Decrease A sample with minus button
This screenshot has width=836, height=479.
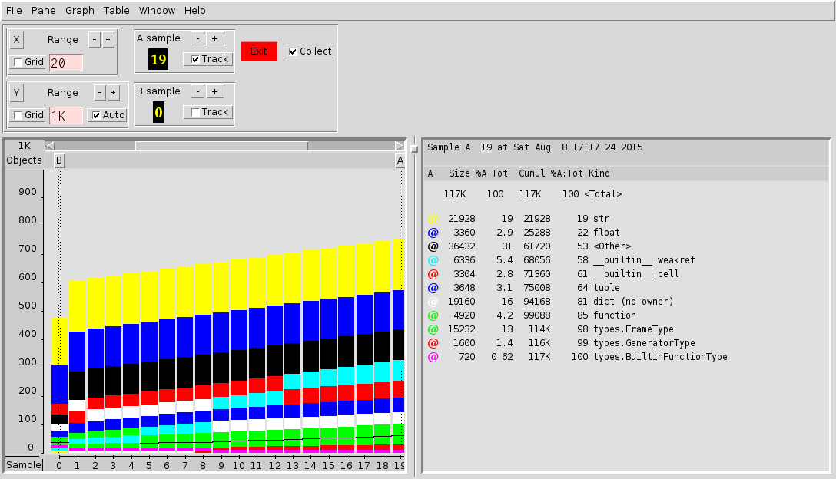(197, 38)
